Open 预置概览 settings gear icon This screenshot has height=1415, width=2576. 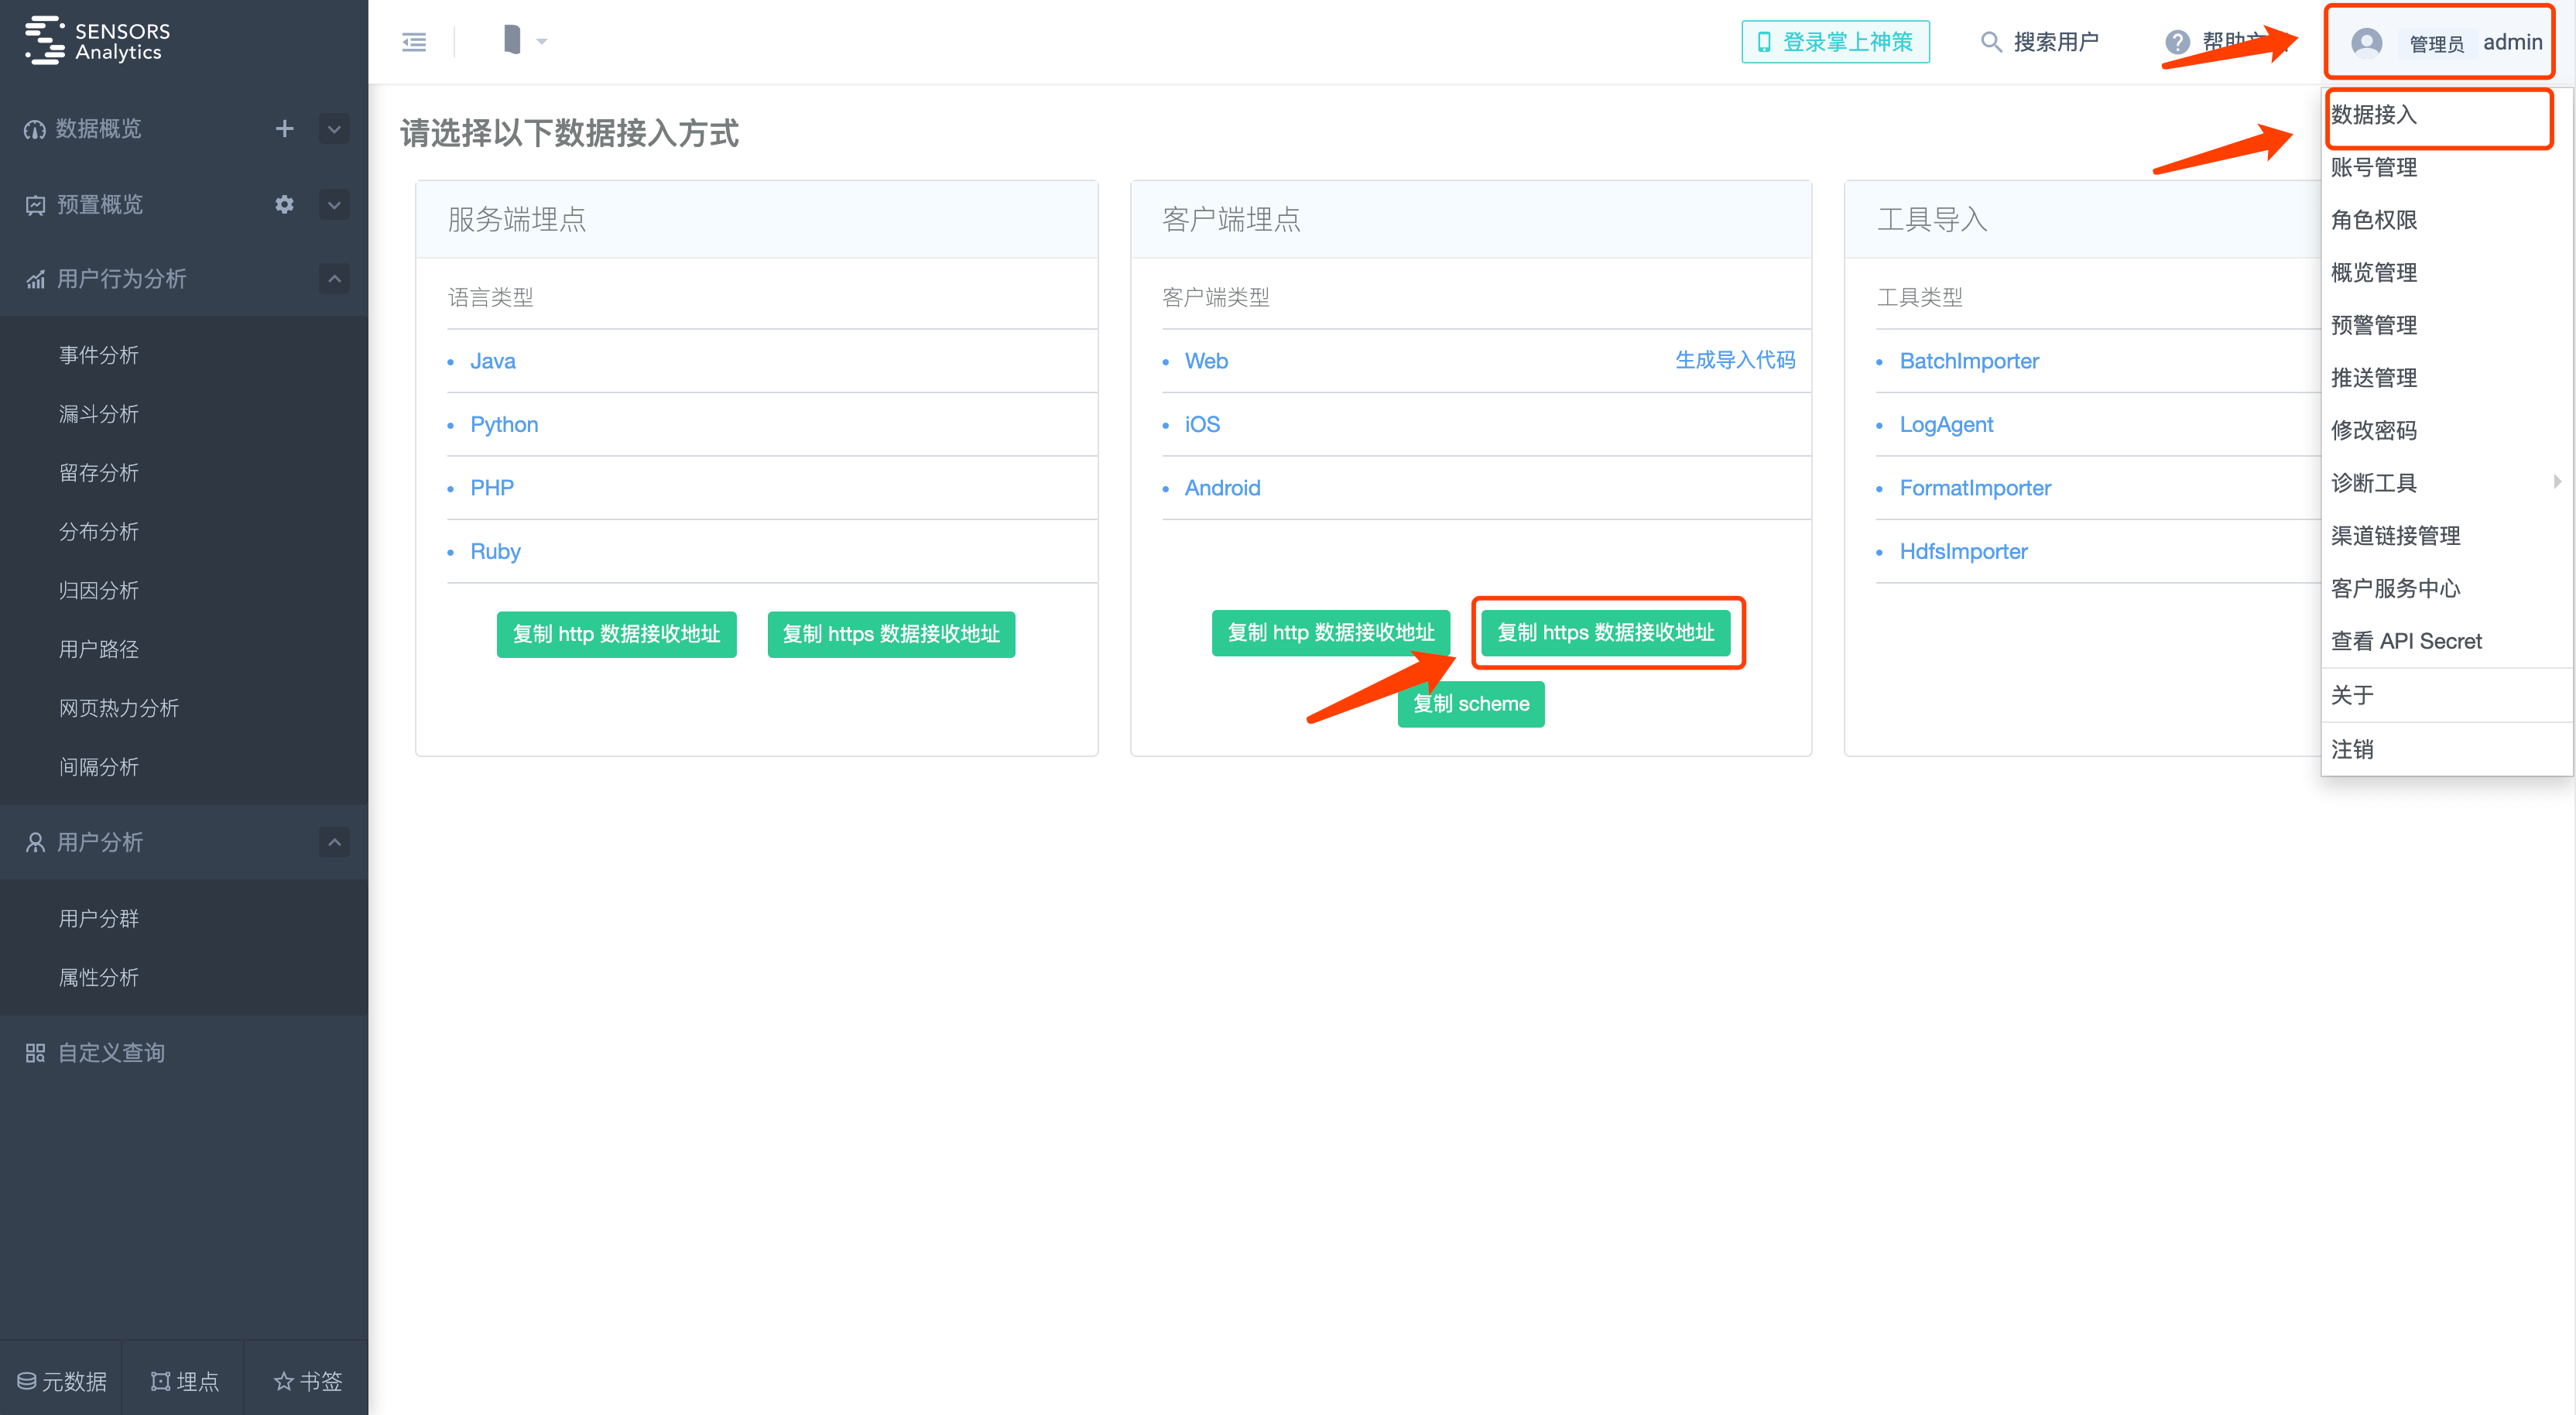284,204
